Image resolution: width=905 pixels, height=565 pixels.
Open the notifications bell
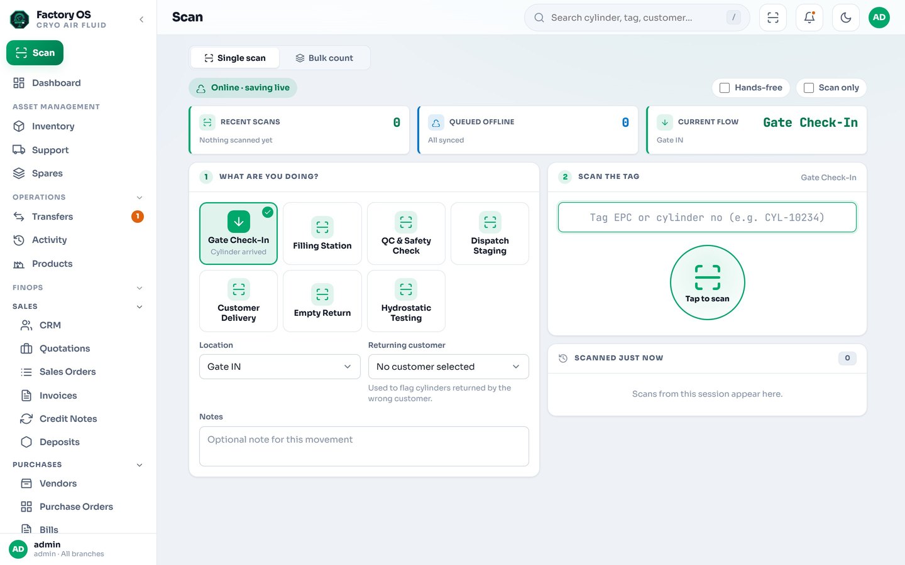(809, 18)
